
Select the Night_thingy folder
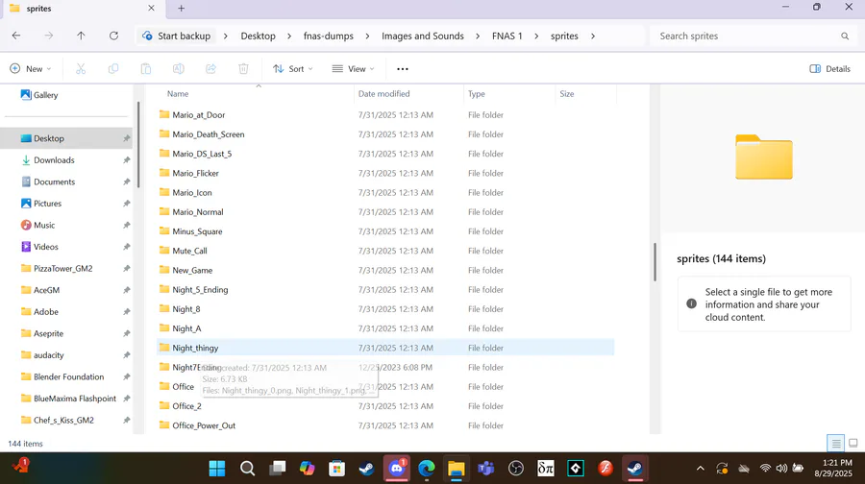(x=385, y=348)
